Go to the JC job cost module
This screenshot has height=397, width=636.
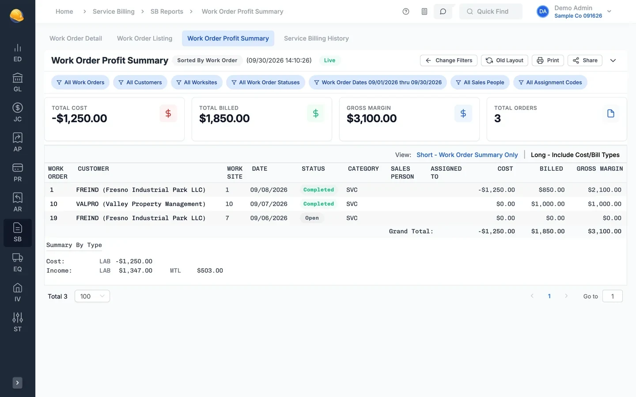click(x=18, y=113)
